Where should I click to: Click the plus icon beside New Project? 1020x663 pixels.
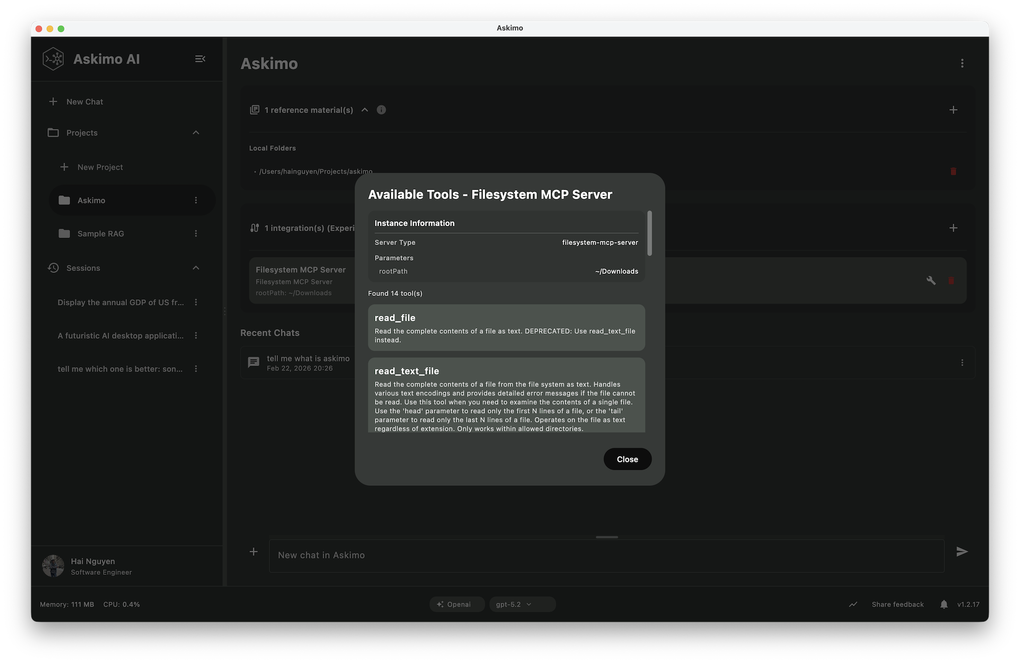pos(64,167)
